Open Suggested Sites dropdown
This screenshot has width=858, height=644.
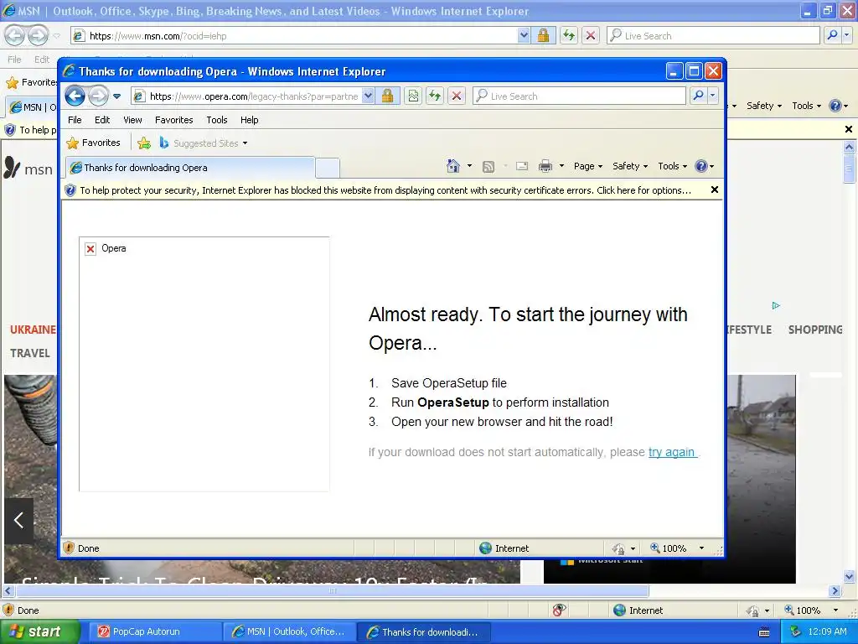(203, 143)
